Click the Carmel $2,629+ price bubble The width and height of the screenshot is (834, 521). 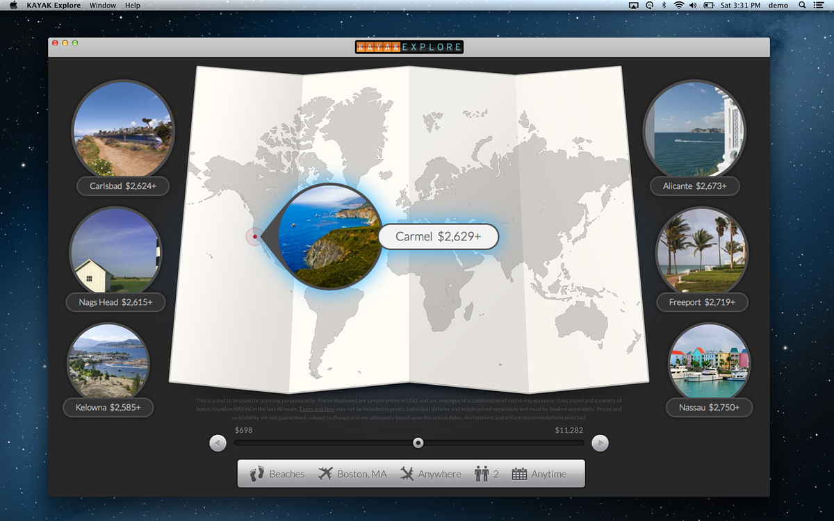(x=438, y=237)
